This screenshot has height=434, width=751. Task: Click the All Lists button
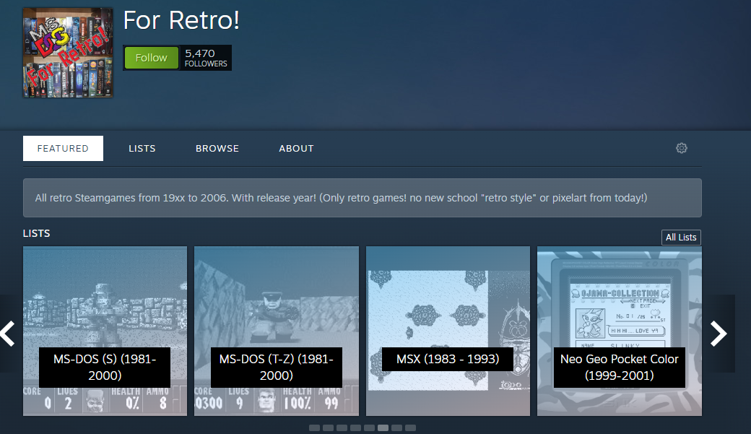click(x=680, y=237)
